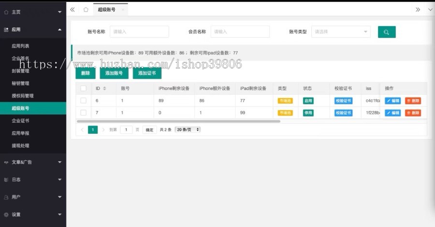Screen dimensions: 435x227
Task: Click the ID column sort icon
Action: [105, 88]
